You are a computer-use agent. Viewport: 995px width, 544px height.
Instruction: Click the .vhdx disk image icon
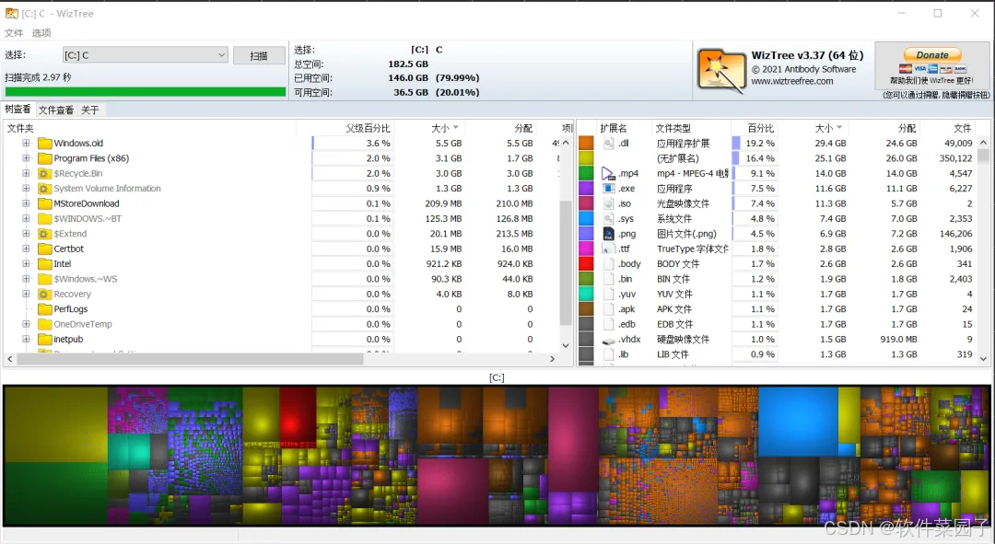(609, 340)
